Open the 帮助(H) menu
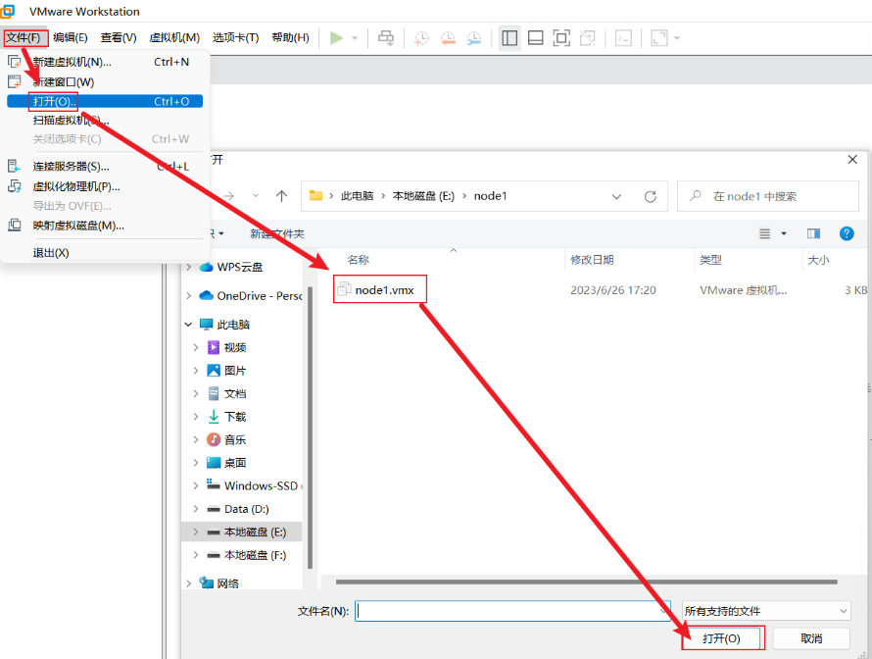 coord(290,37)
